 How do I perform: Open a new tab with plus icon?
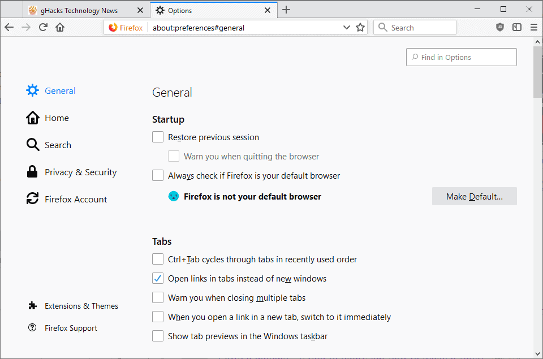[286, 10]
